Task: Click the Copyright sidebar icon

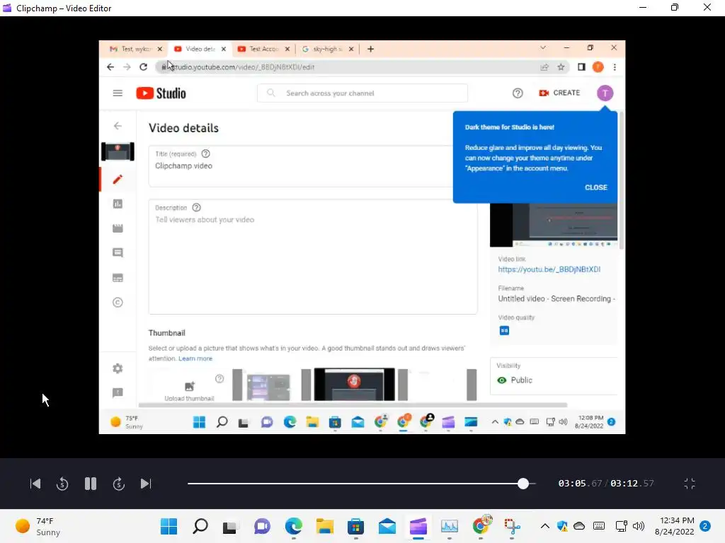Action: point(118,303)
